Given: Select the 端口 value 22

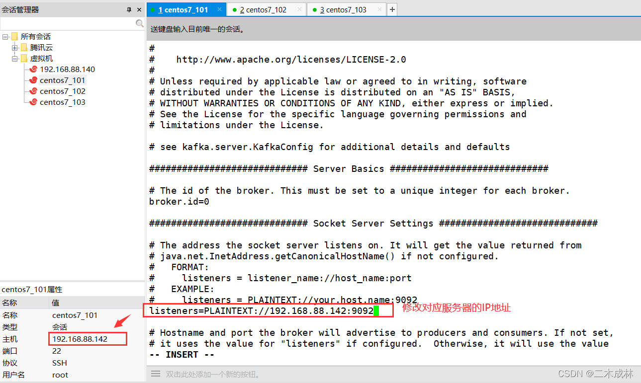Looking at the screenshot, I should point(57,351).
